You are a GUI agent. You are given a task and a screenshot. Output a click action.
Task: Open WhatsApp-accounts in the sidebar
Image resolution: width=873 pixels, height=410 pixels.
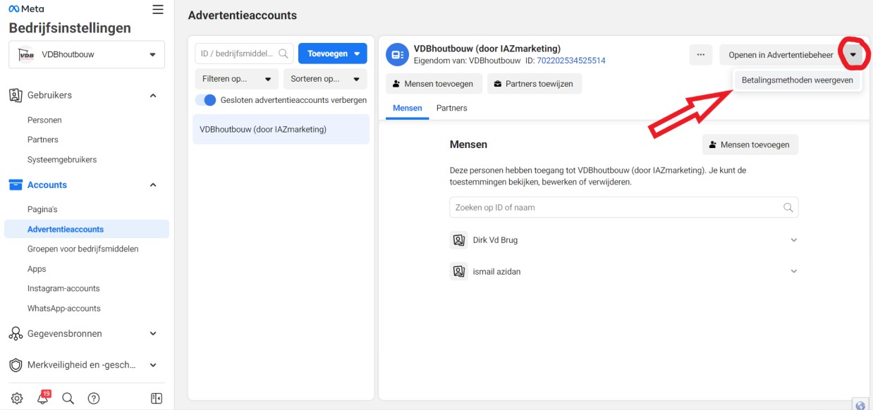pyautogui.click(x=64, y=308)
